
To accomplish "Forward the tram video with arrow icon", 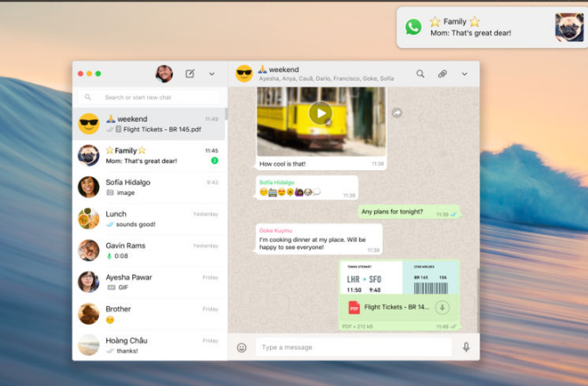I will tap(397, 112).
